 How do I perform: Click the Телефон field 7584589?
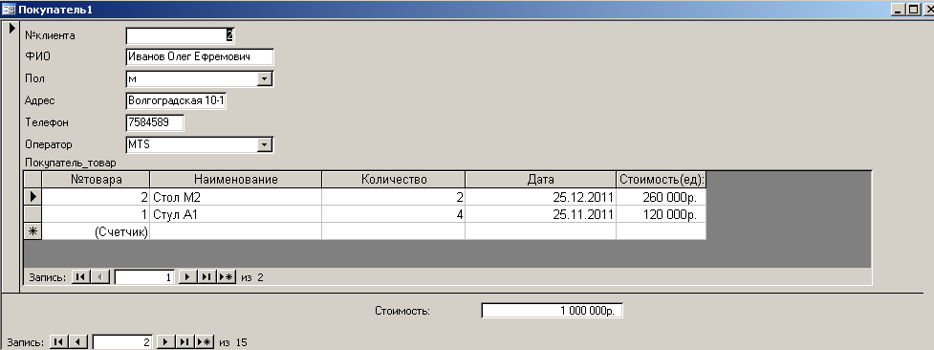click(155, 122)
